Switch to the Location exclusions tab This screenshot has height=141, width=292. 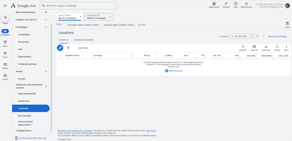pos(84,40)
